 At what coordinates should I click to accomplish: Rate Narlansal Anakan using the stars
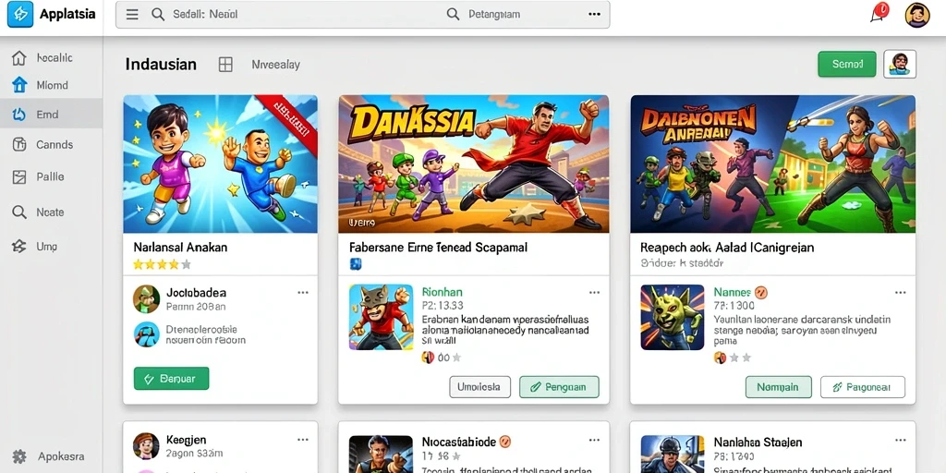point(162,264)
